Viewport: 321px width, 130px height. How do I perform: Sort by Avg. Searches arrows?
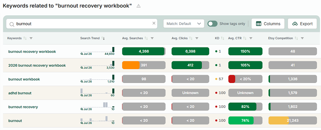point(146,38)
